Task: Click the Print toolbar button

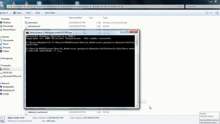Action: coord(29,13)
